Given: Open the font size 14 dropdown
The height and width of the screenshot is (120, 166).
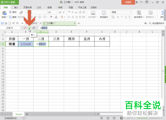Looking at the screenshot, I should [57, 12].
